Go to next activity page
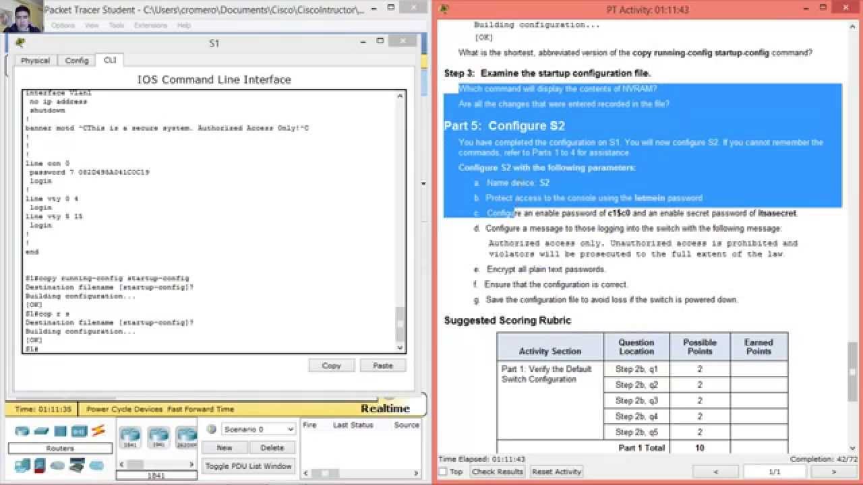This screenshot has width=863, height=485. point(834,472)
